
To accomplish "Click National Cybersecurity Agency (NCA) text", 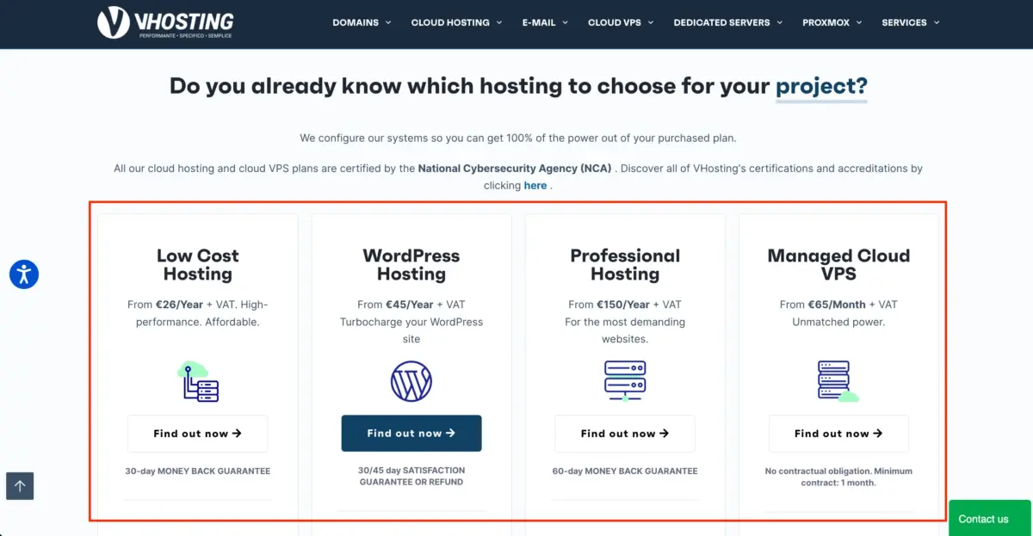I will point(515,169).
